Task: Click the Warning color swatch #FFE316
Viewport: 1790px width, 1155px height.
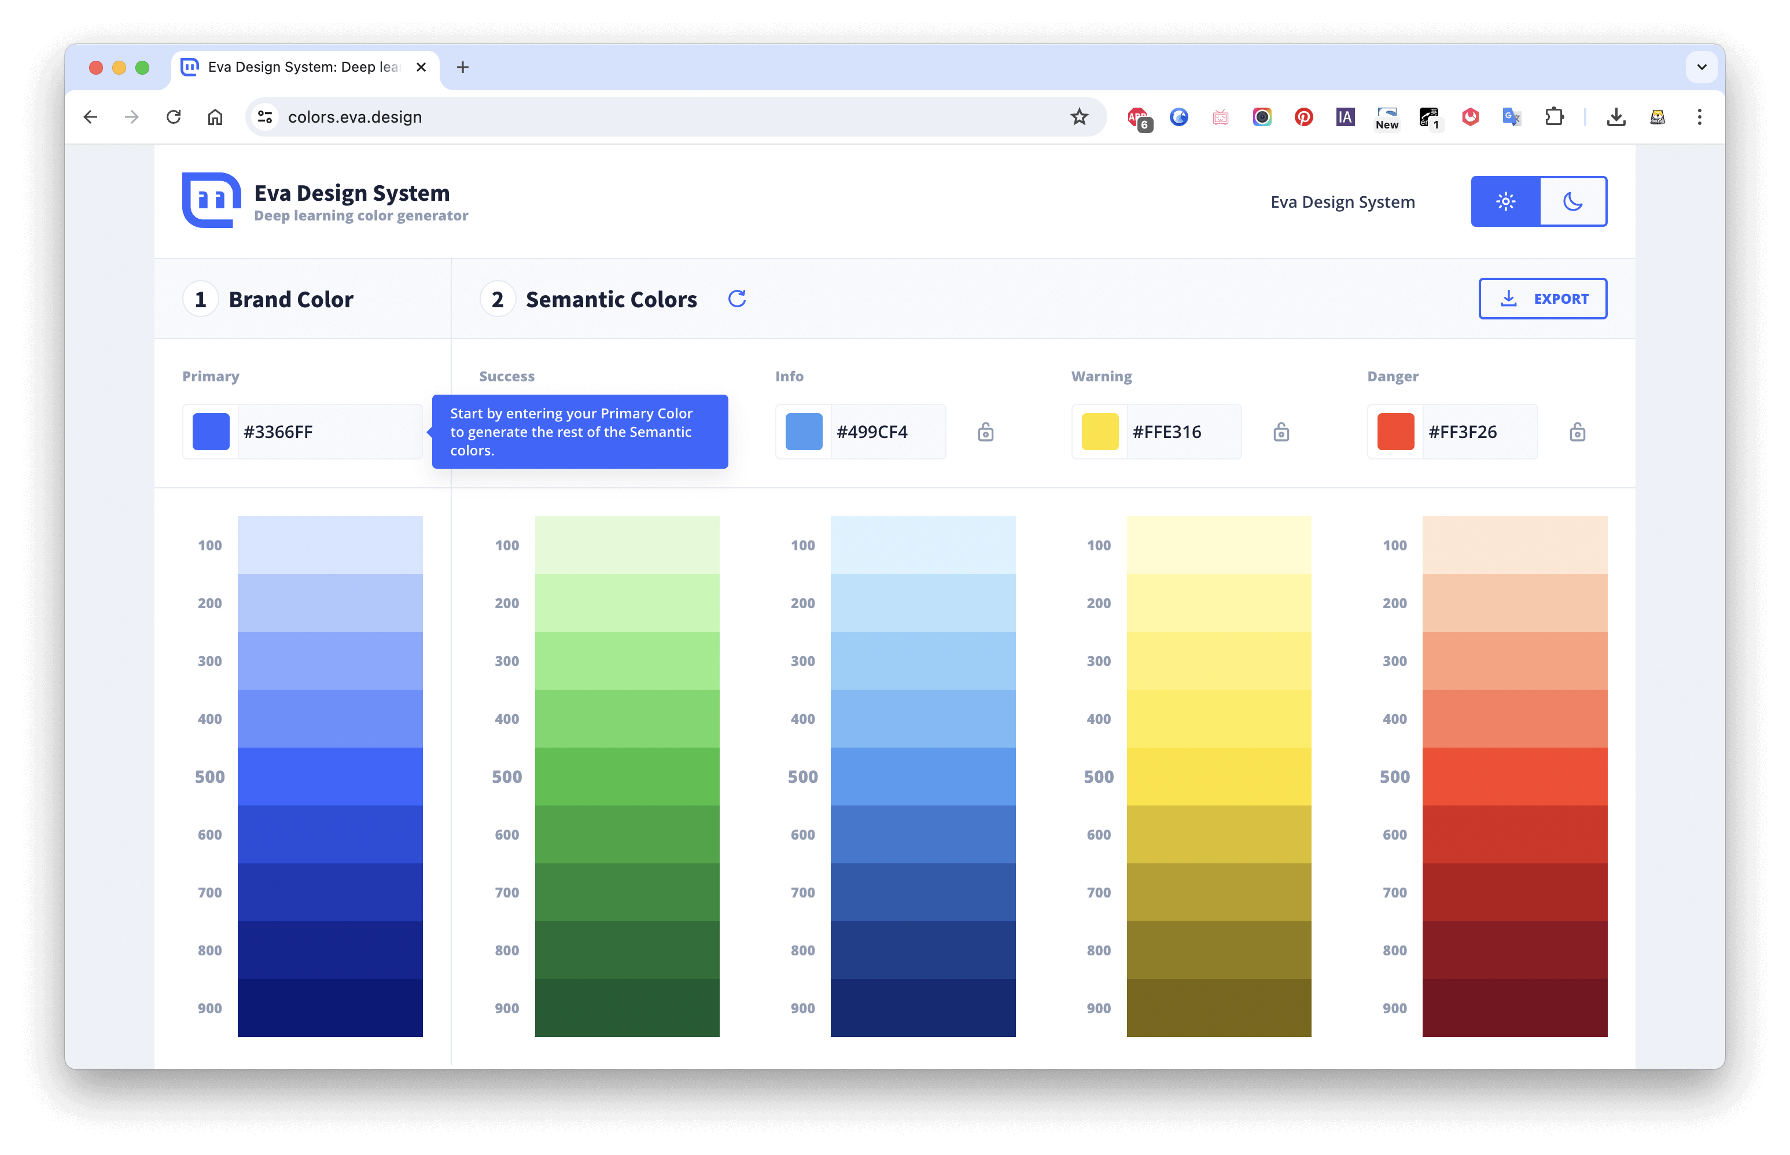Action: tap(1099, 432)
